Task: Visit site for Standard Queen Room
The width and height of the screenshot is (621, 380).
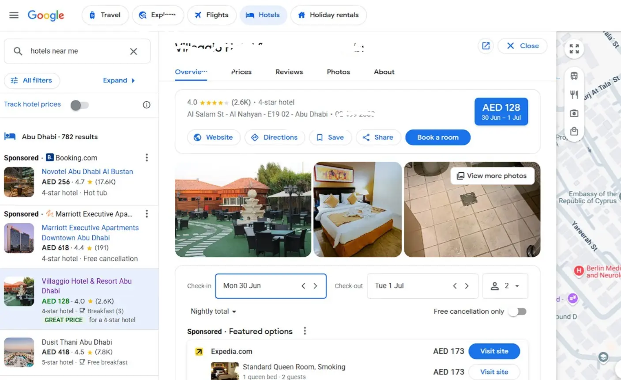Action: (x=494, y=372)
